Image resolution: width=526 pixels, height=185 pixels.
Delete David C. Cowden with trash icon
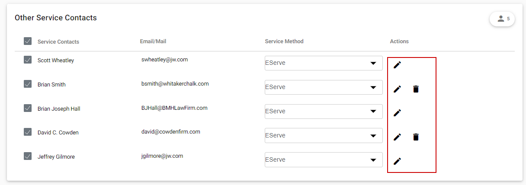click(416, 137)
